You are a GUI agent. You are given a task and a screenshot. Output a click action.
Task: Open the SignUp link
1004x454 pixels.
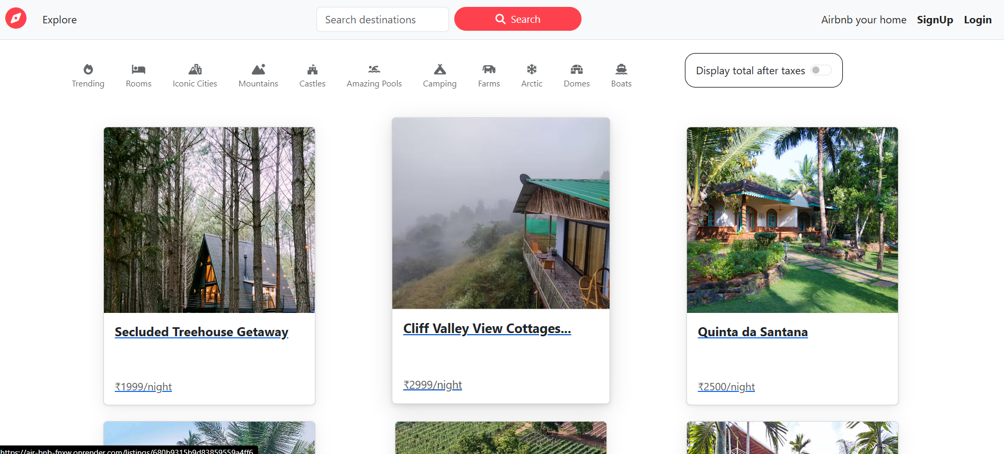[x=935, y=20]
